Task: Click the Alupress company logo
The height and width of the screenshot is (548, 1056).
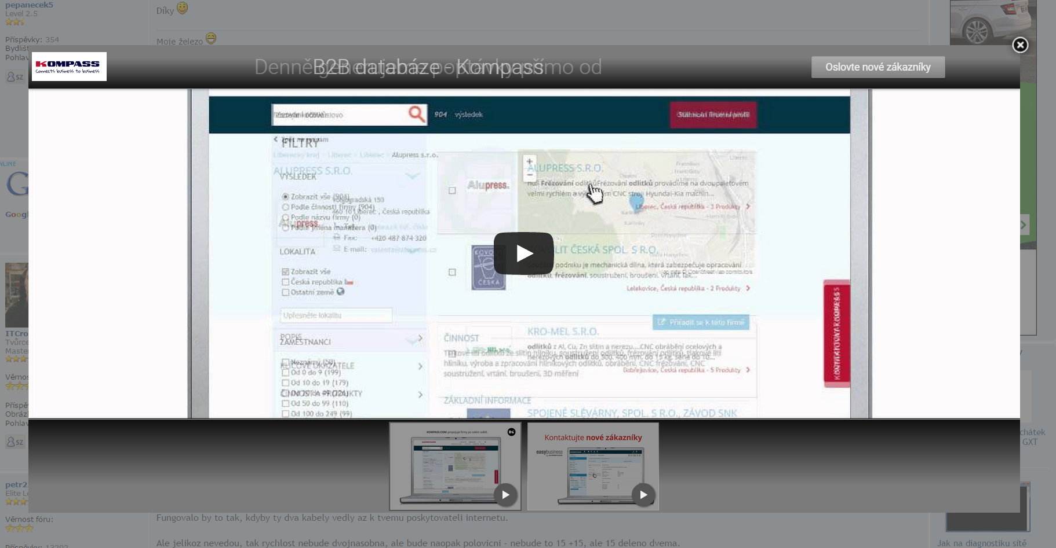Action: click(x=488, y=185)
